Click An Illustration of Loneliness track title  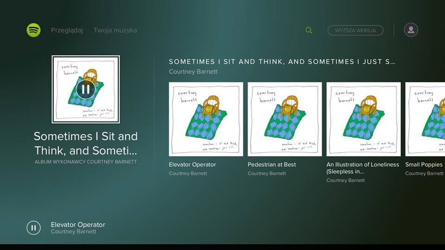[362, 168]
